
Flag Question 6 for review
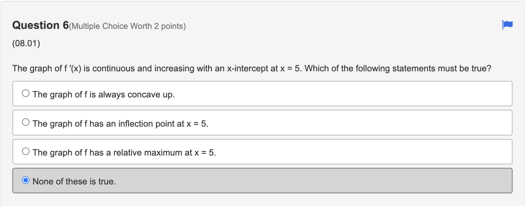pyautogui.click(x=507, y=25)
